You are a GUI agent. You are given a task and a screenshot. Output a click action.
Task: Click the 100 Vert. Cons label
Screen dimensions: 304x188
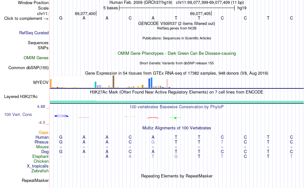click(x=18, y=114)
